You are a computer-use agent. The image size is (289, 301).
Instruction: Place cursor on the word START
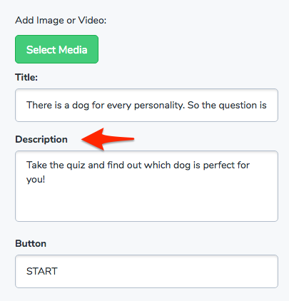pyautogui.click(x=42, y=271)
